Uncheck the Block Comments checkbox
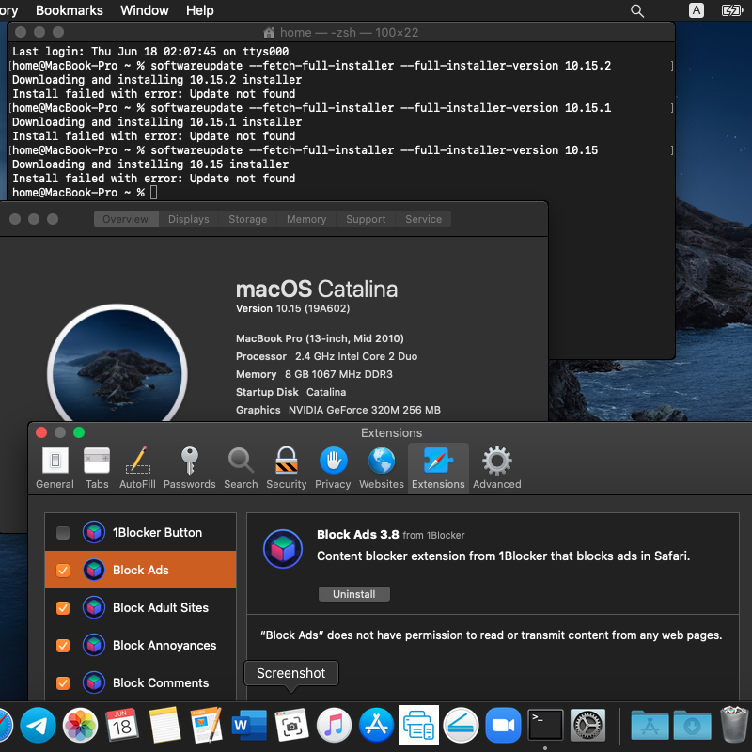 point(63,683)
